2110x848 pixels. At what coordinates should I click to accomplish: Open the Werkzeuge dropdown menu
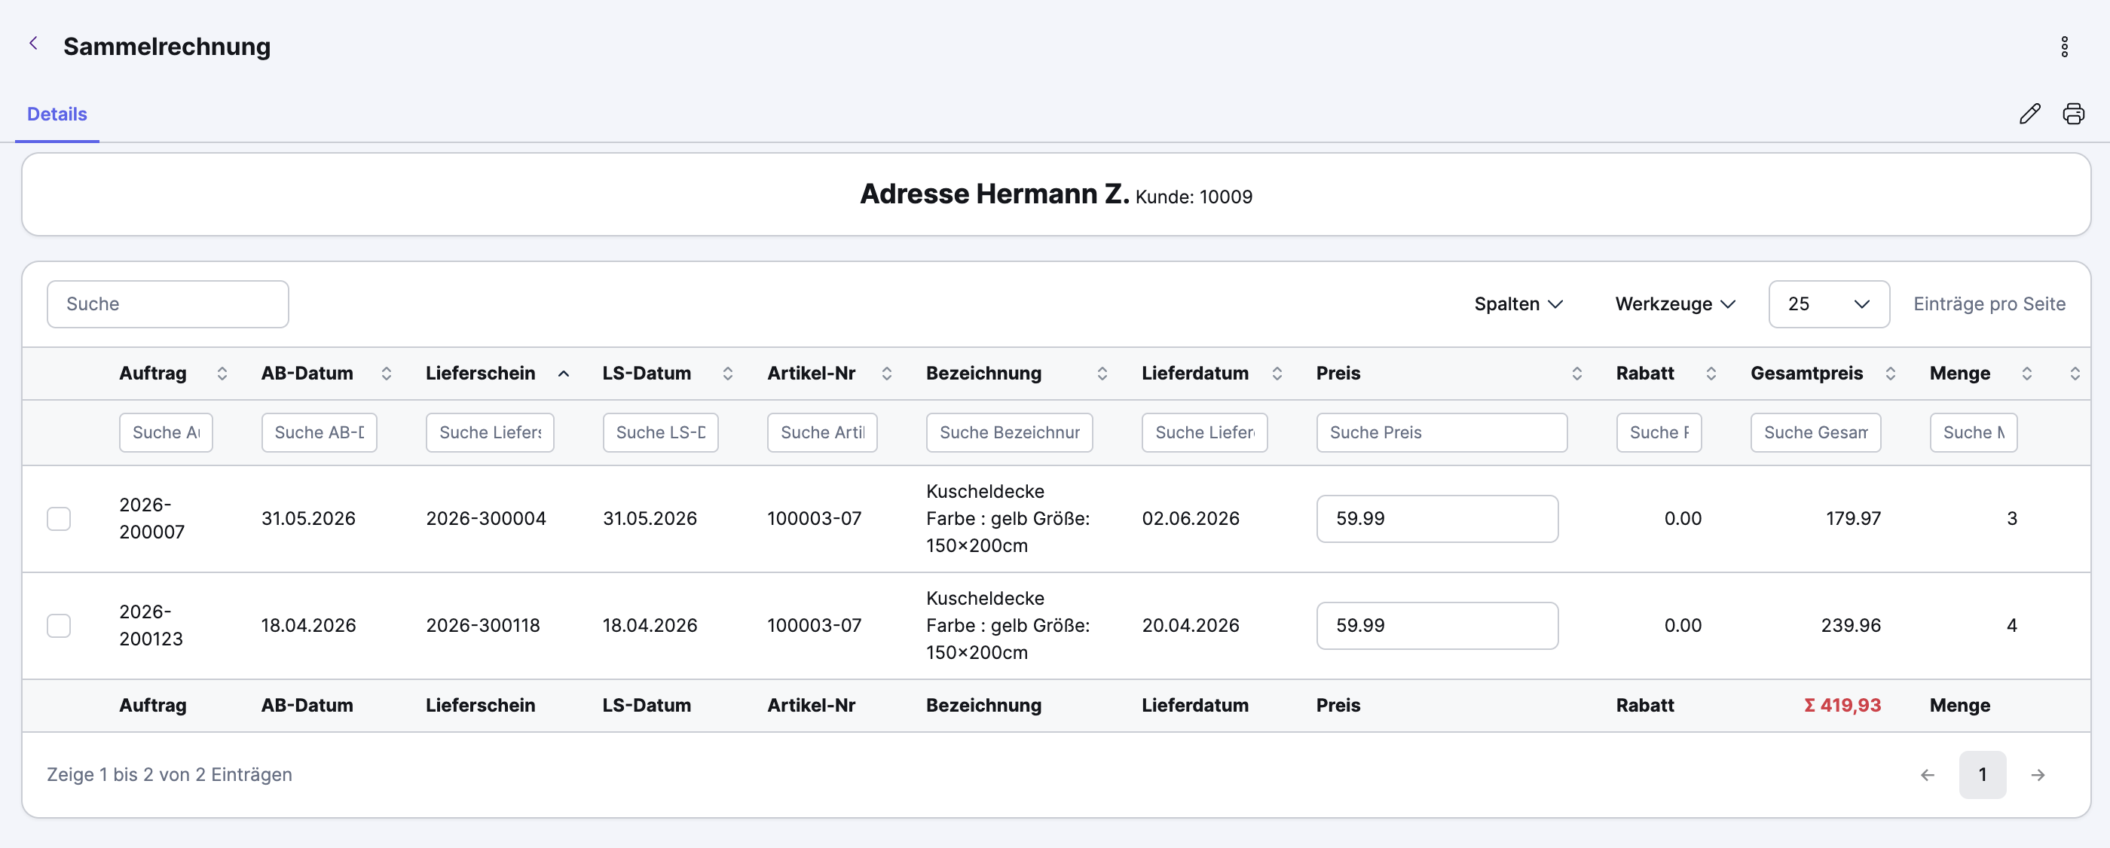point(1675,304)
